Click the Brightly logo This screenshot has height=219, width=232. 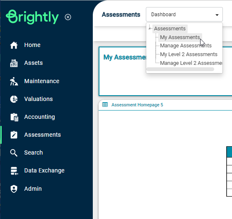(32, 17)
